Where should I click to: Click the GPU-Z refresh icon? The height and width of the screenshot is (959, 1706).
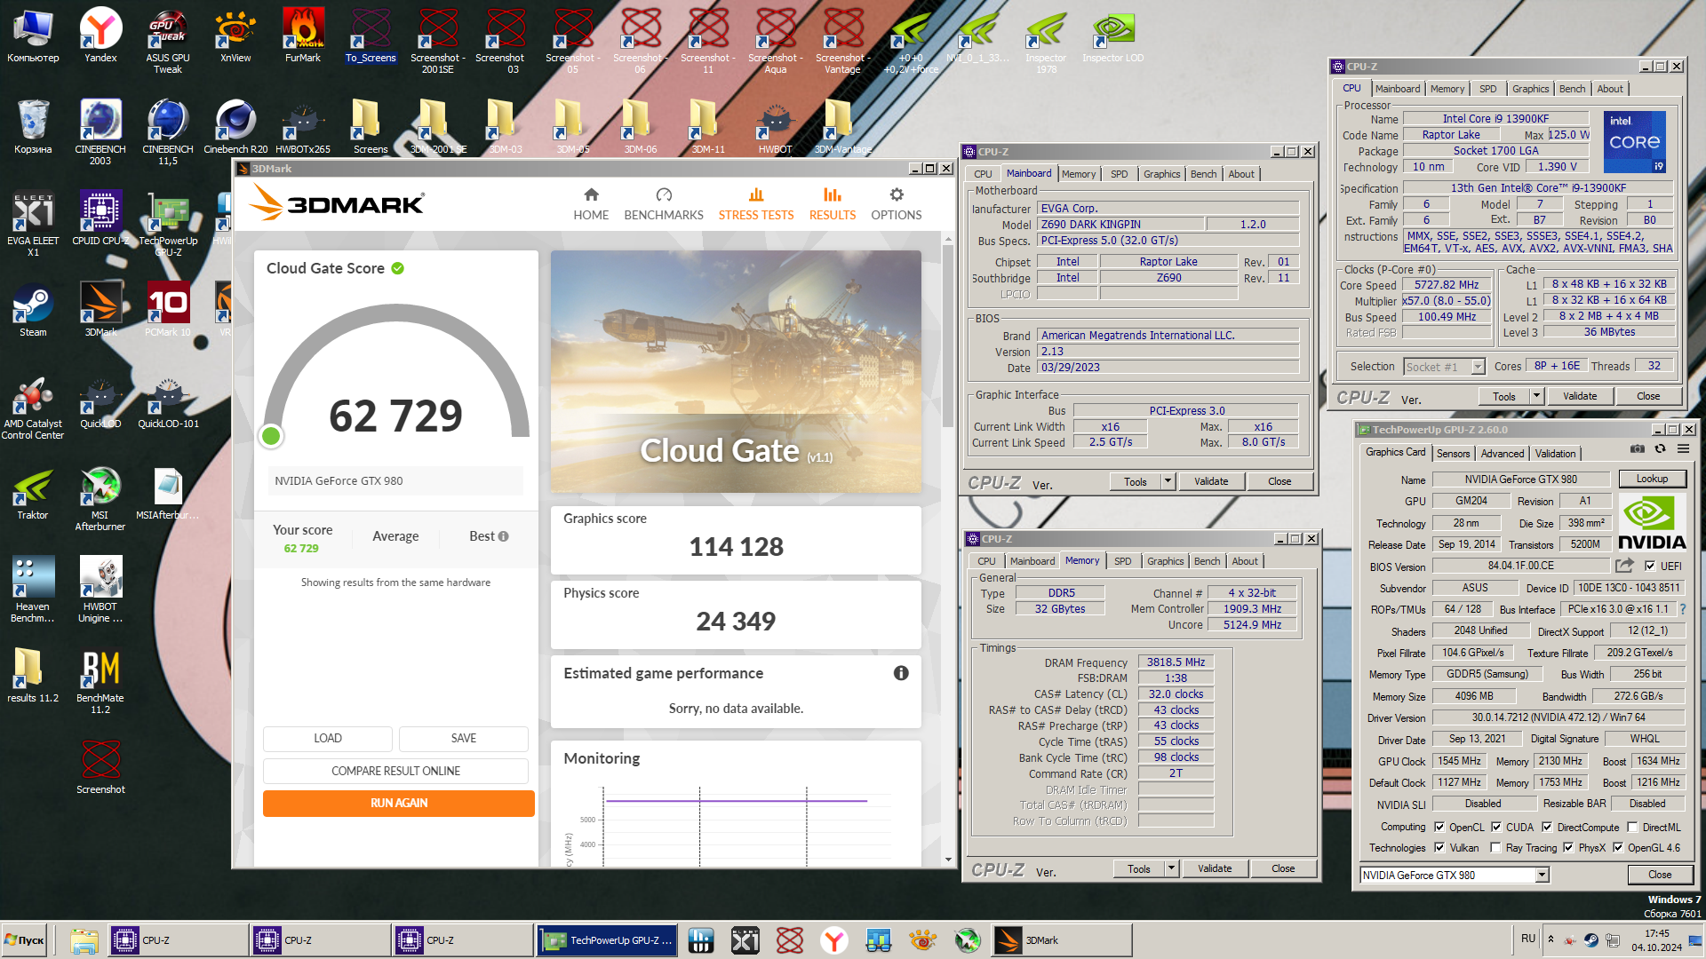pos(1659,449)
